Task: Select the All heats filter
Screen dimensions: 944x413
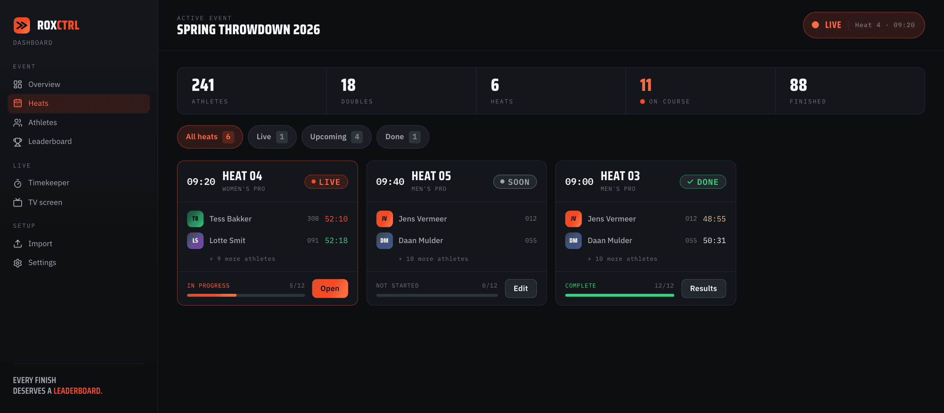Action: click(x=210, y=137)
